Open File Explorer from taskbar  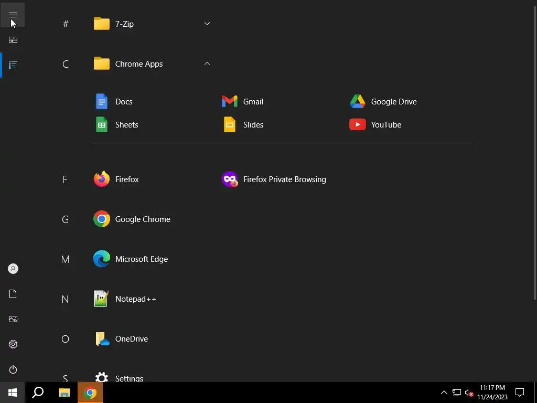point(64,393)
